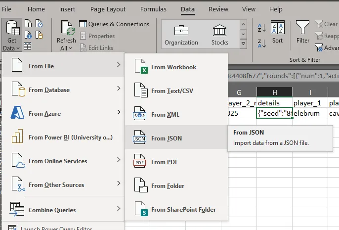Image resolution: width=339 pixels, height=230 pixels.
Task: Expand From Other Sources submenu
Action: (63, 184)
